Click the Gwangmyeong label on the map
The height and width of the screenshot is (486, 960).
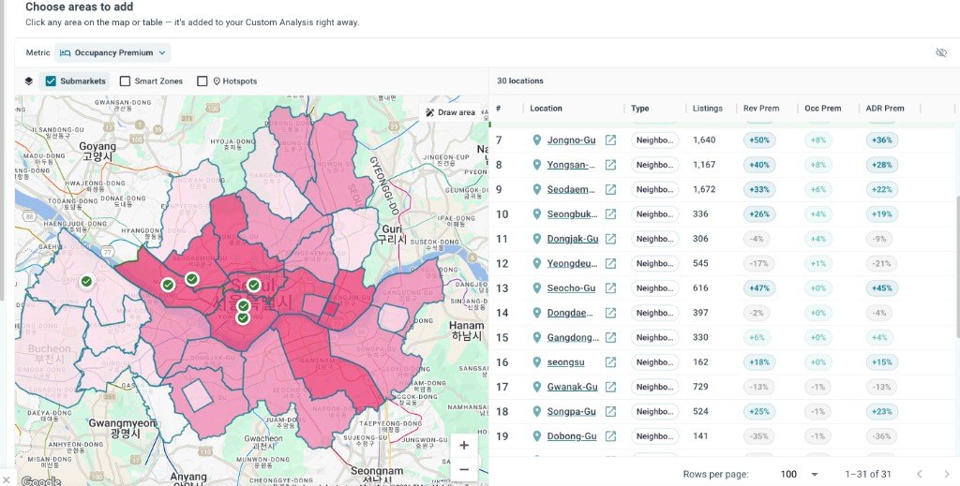pyautogui.click(x=123, y=427)
